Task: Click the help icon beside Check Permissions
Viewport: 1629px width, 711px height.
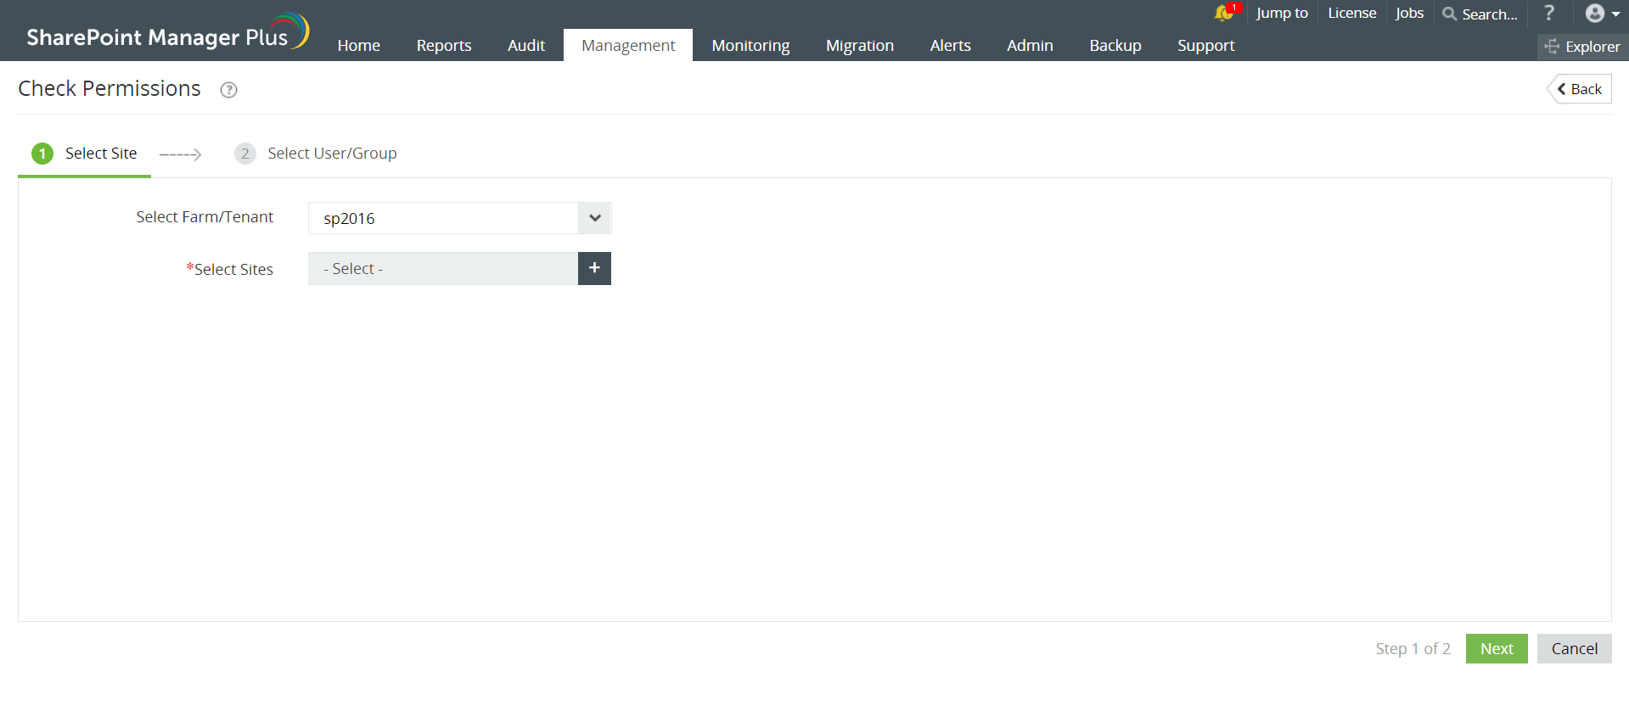Action: [x=228, y=90]
